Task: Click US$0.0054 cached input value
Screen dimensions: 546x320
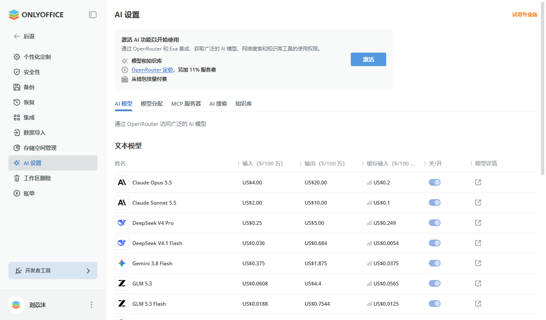Action: click(386, 243)
